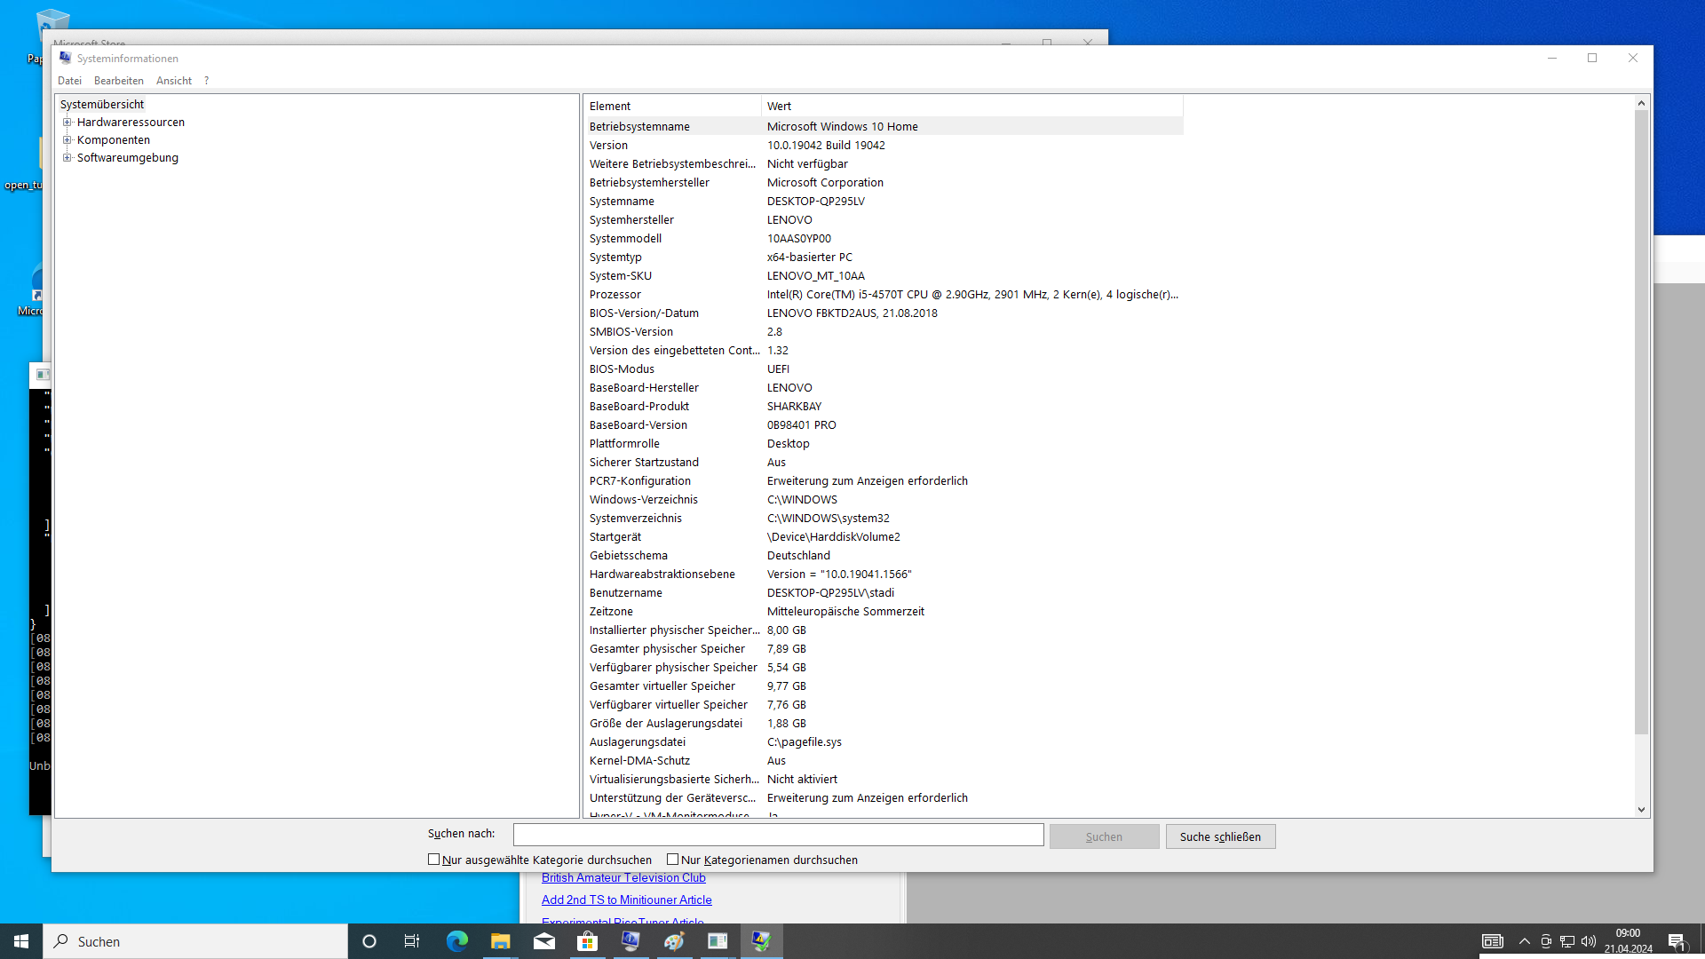Select the Prozessor Intel Core i5-4570T row
The width and height of the screenshot is (1705, 959).
coord(884,295)
